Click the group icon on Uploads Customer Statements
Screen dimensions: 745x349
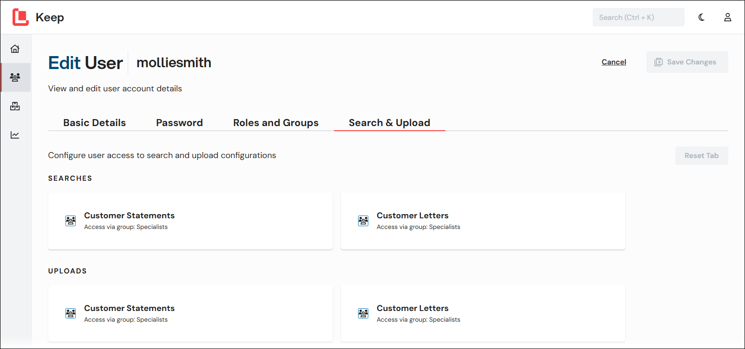point(71,313)
